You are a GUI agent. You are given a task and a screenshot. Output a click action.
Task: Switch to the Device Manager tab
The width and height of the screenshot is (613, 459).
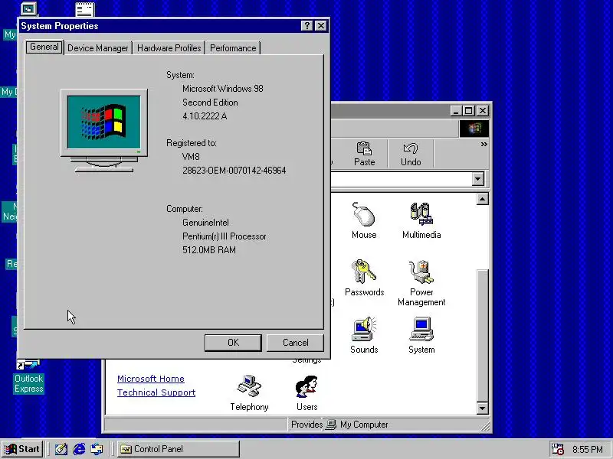click(98, 48)
